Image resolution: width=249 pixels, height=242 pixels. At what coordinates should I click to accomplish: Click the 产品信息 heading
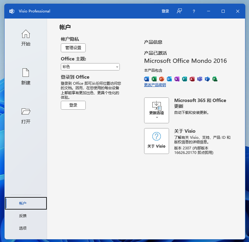[x=153, y=42]
